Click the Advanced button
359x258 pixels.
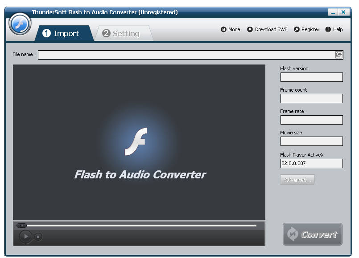click(297, 179)
